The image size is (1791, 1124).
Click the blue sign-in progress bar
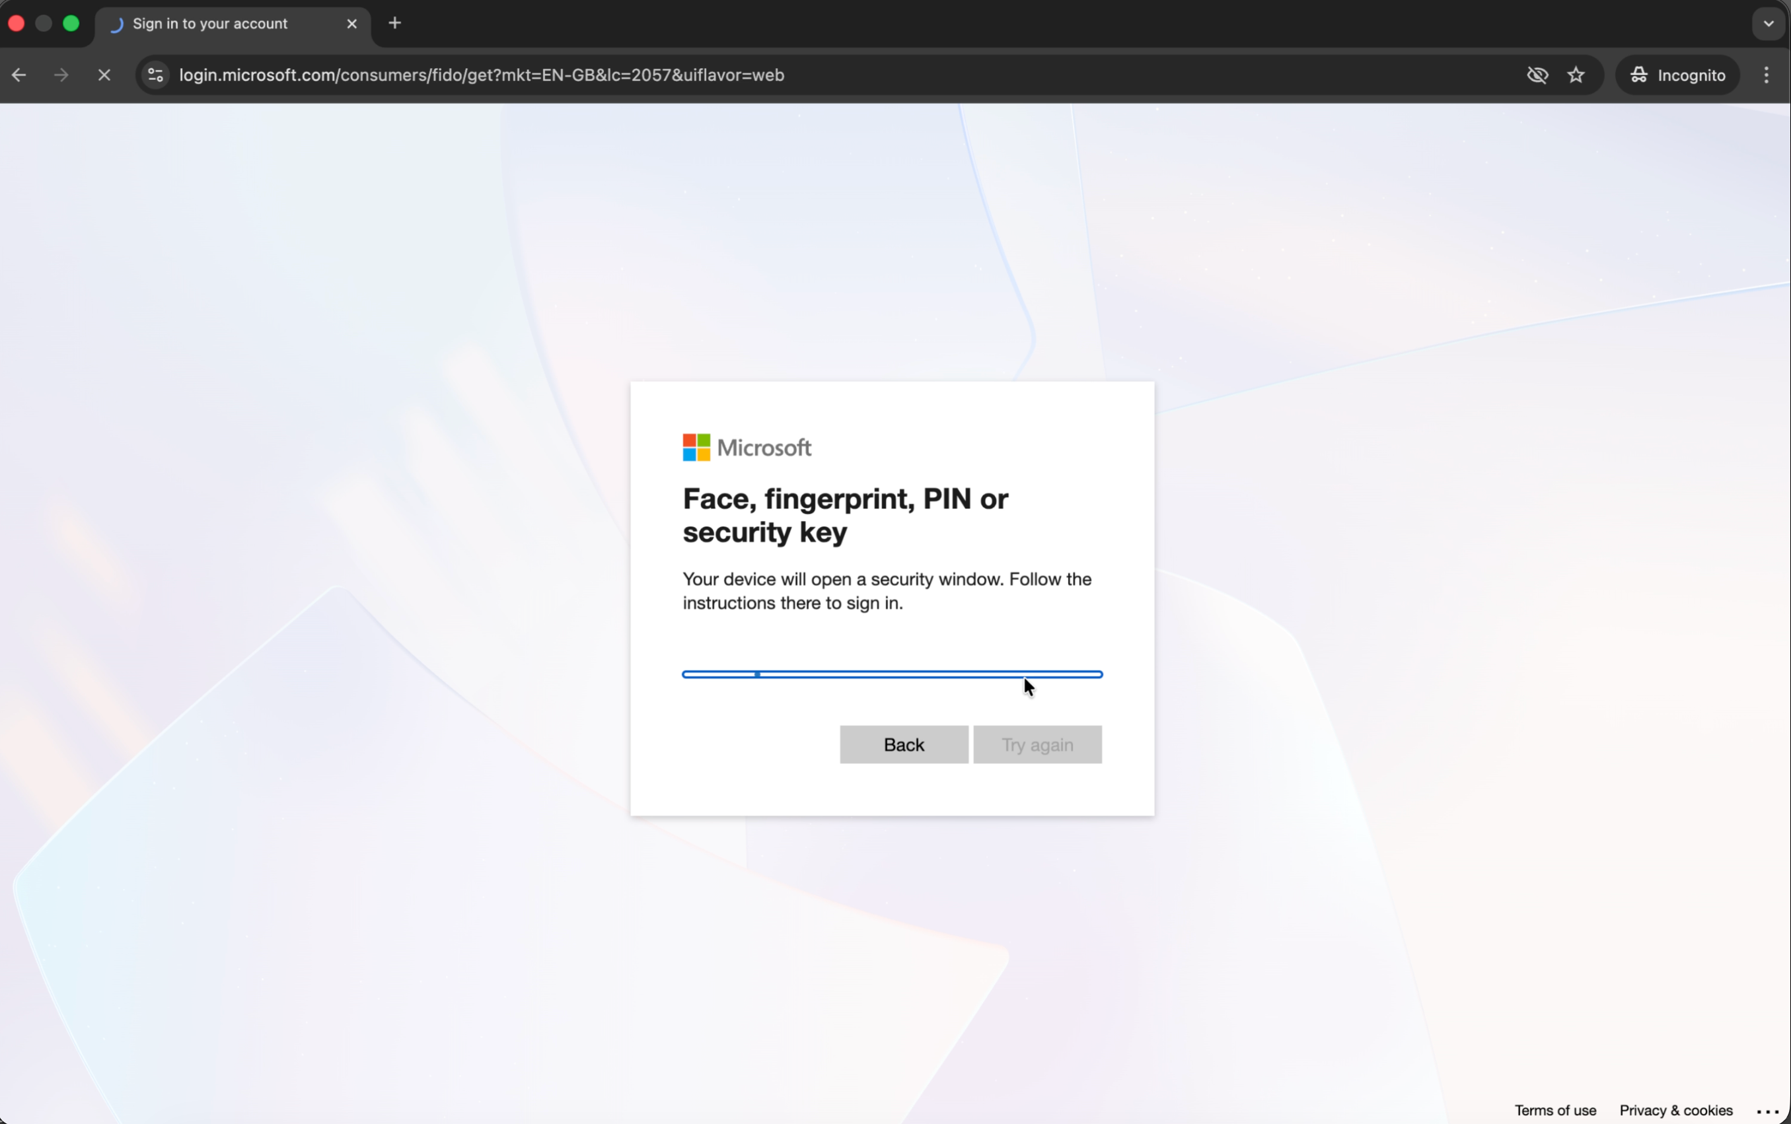pos(891,674)
